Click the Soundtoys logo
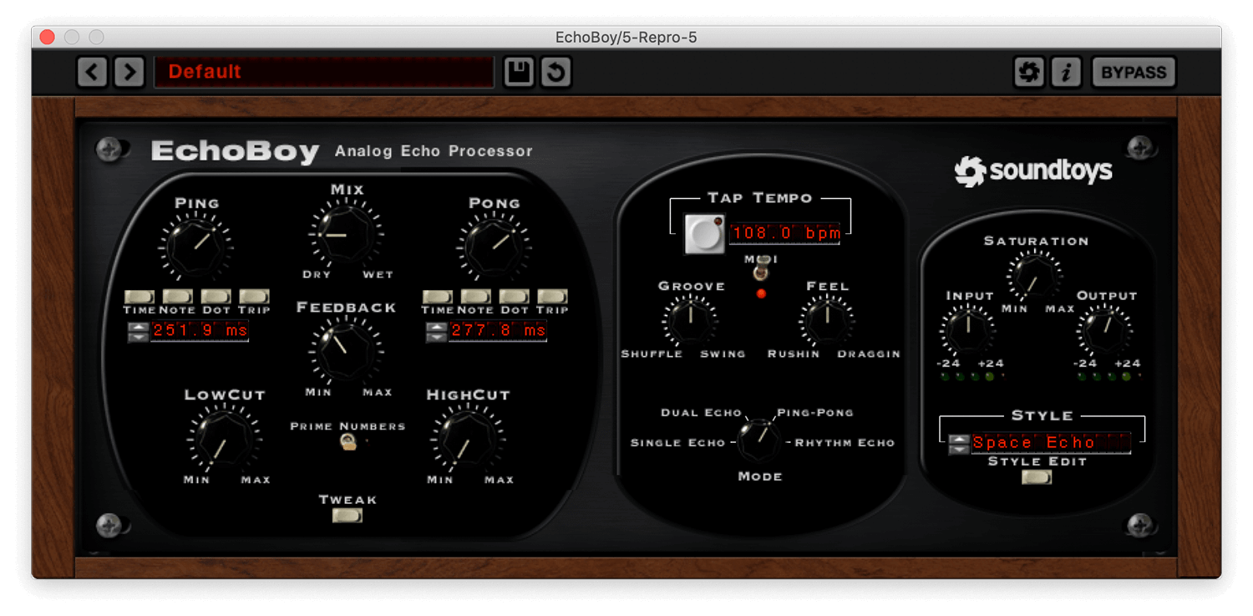The width and height of the screenshot is (1253, 616). coord(1033,171)
